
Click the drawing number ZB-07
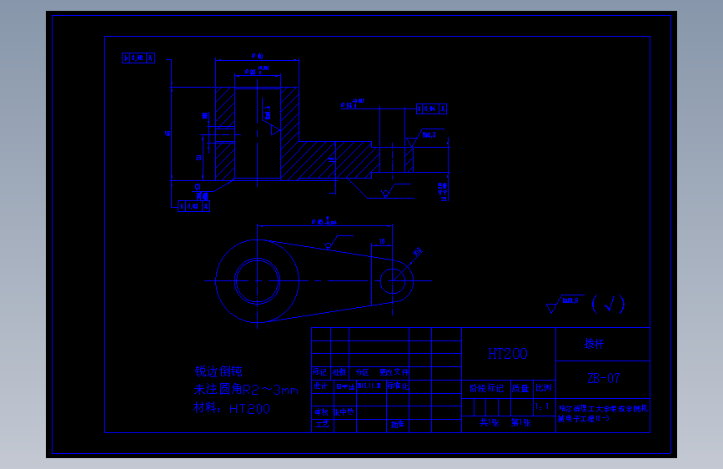pos(604,379)
